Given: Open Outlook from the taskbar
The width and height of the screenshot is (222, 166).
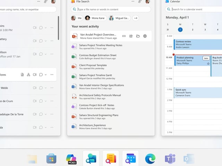Looking at the screenshot, I should pos(189,159).
